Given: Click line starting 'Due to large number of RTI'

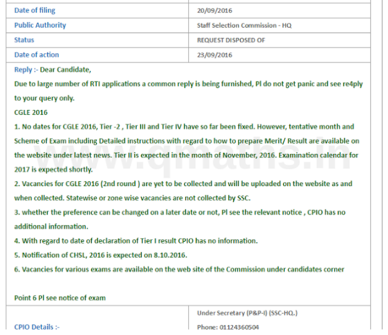Looking at the screenshot, I should pyautogui.click(x=188, y=84).
